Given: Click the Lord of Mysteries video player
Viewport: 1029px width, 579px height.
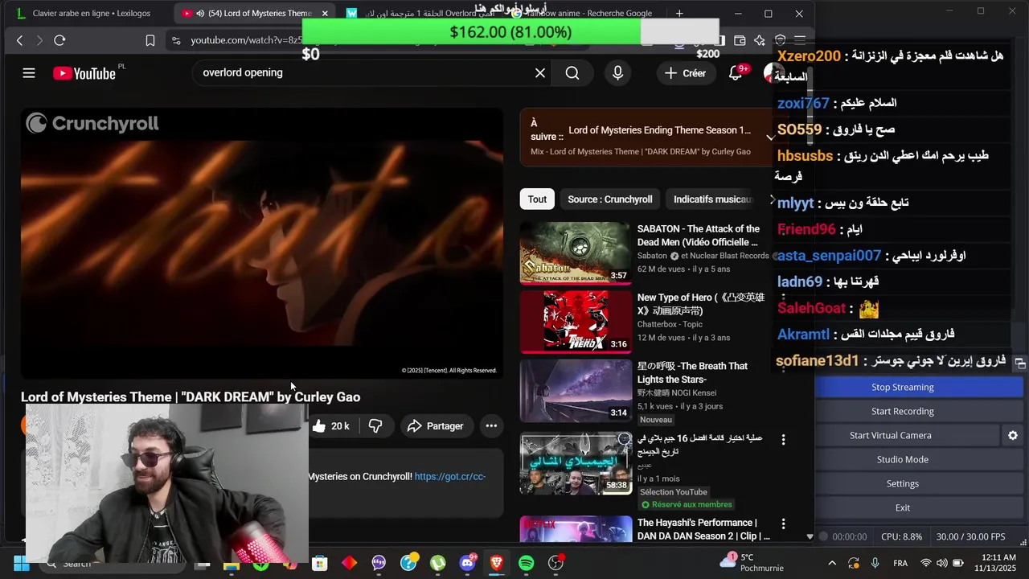Looking at the screenshot, I should pos(262,244).
